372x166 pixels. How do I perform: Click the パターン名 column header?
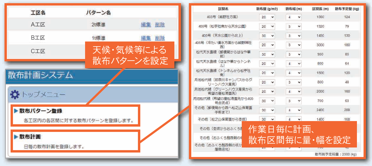click(98, 12)
